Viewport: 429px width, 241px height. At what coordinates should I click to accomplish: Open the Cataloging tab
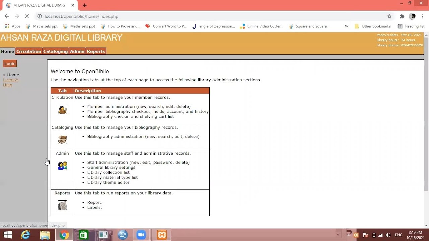pos(55,51)
